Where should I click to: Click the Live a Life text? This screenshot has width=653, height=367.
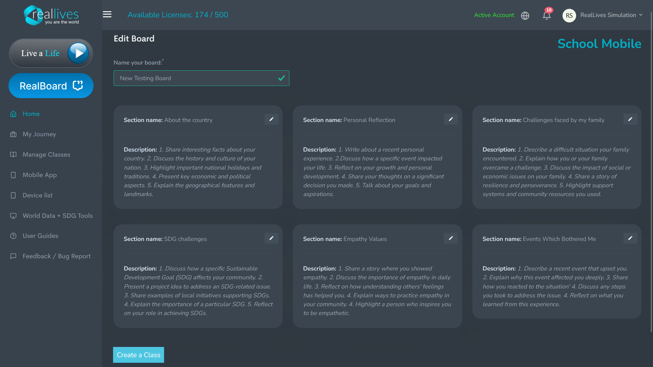(40, 53)
